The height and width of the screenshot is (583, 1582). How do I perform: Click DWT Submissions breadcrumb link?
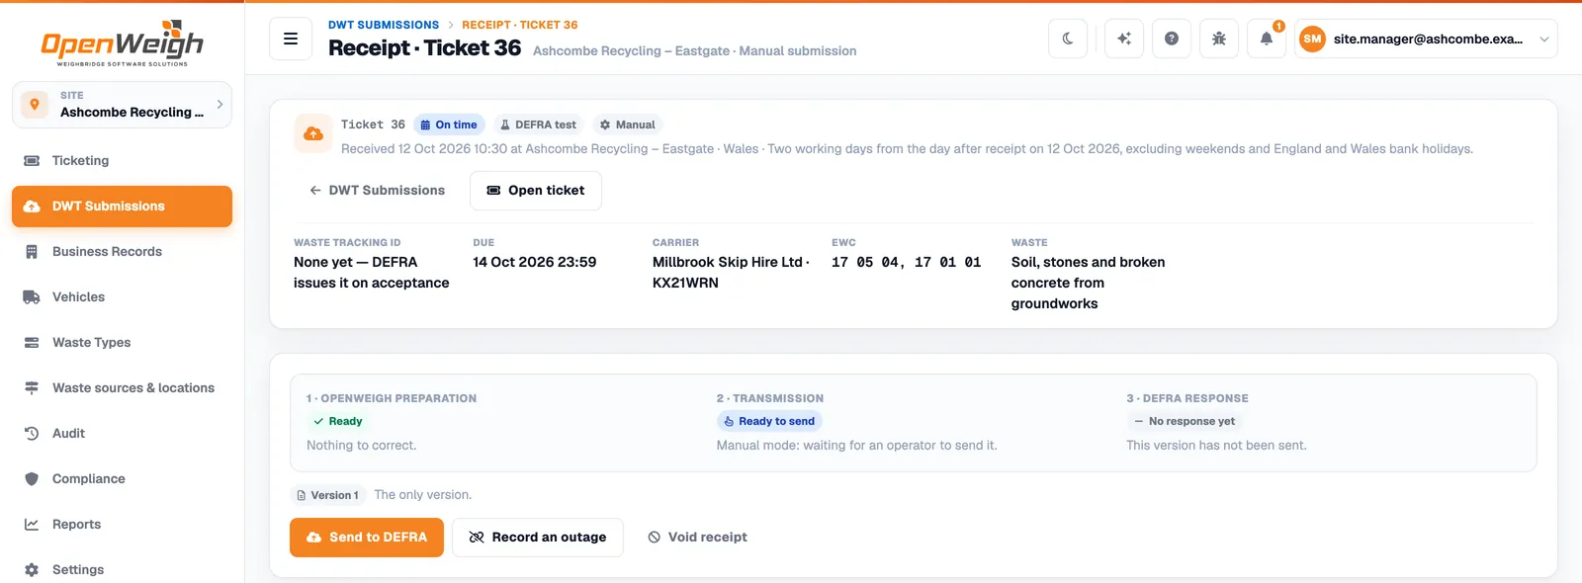point(384,25)
